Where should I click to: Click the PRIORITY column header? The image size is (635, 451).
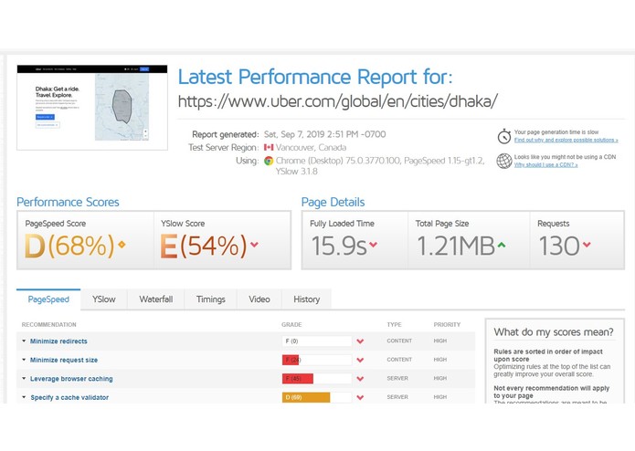point(447,325)
